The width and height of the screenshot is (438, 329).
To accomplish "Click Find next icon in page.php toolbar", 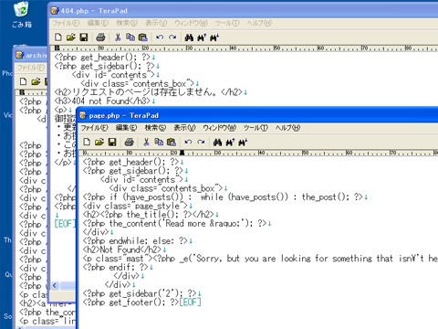I will click(x=243, y=142).
